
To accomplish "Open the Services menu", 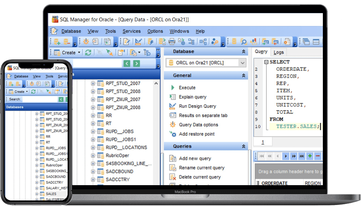I will pos(131,31).
